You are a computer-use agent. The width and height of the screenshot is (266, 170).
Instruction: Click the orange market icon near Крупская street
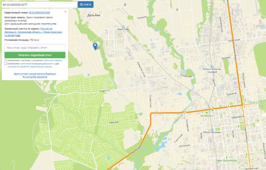pyautogui.click(x=215, y=44)
